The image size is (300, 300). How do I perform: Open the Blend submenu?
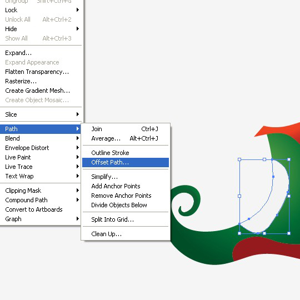point(41,138)
